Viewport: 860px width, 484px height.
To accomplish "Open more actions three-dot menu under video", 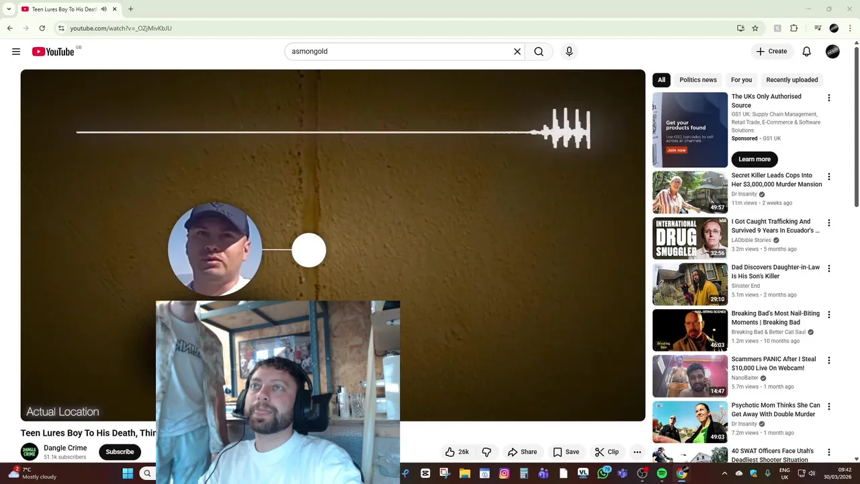I will (x=637, y=452).
